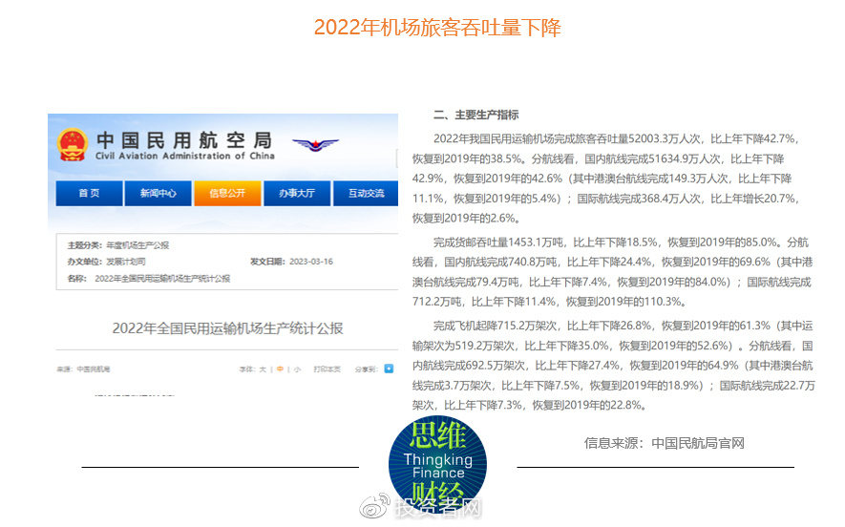Click the 打印本页 print link

[327, 369]
